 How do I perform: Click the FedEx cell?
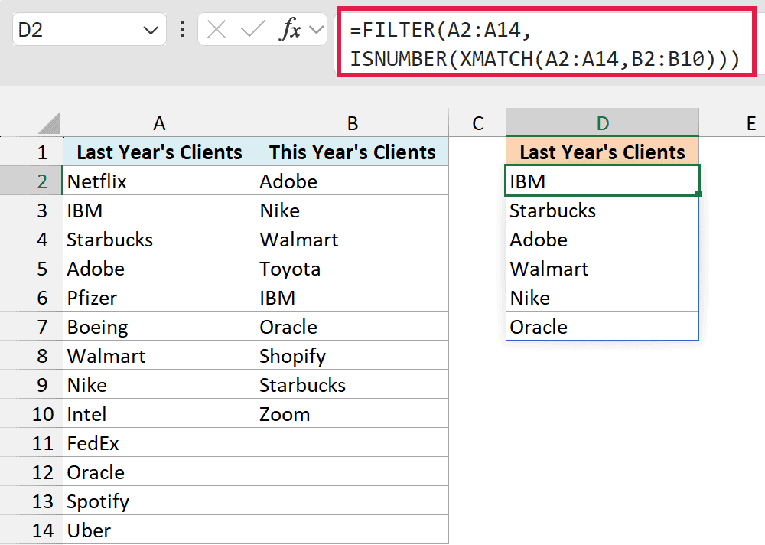click(x=159, y=442)
